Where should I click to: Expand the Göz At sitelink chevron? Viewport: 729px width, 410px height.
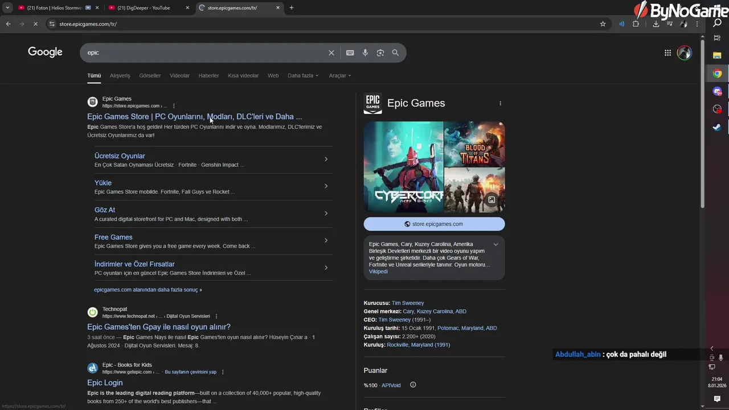(326, 213)
